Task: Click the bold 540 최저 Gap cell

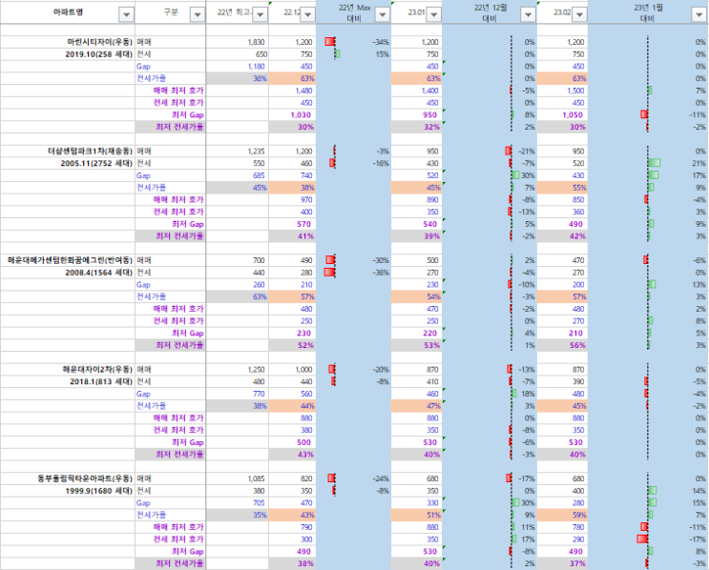Action: (x=416, y=224)
